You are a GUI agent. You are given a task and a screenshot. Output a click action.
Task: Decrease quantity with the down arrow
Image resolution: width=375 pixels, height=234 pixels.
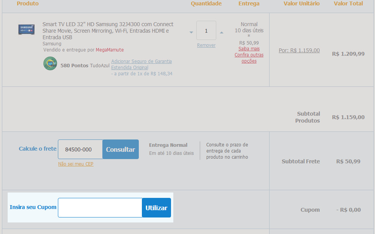(x=191, y=32)
